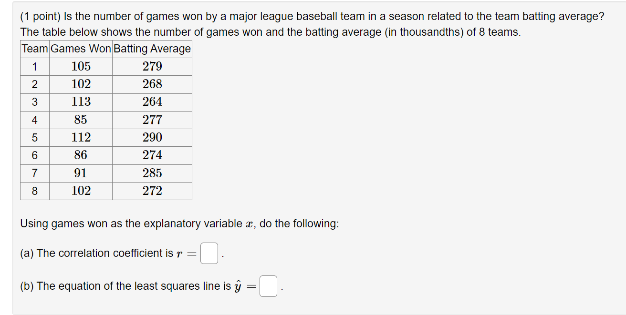
Task: Click the answer box for least squares equation
Action: click(268, 286)
